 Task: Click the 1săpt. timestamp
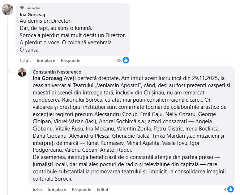[25, 61]
